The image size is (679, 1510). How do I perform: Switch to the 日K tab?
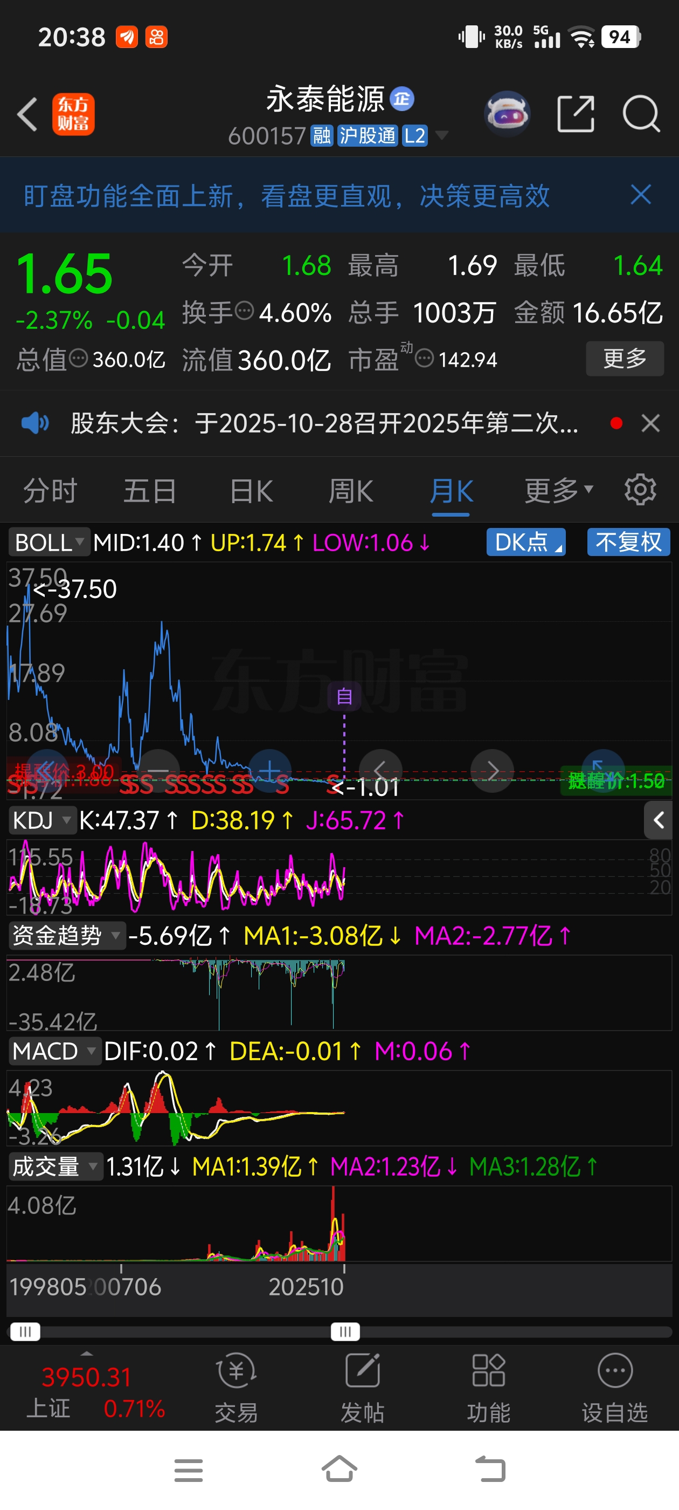click(x=251, y=491)
